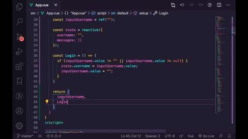248x139 pixels.
Task: Click line number 43 in gutter
Action: click(x=35, y=92)
